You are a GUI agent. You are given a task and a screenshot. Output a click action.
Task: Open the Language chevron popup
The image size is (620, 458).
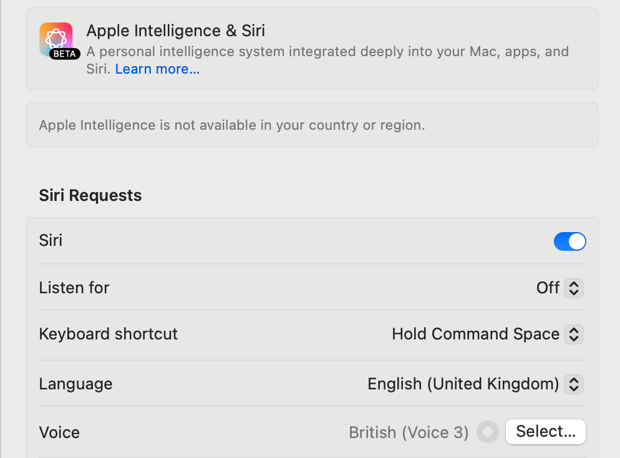pyautogui.click(x=574, y=384)
